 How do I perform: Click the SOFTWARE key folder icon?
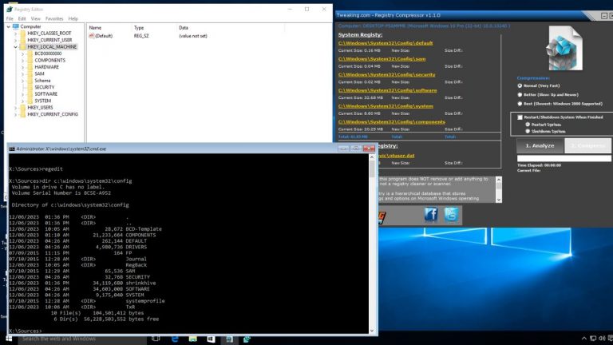tap(30, 94)
